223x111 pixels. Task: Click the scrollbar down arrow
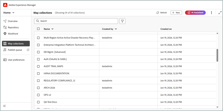pyautogui.click(x=217, y=107)
